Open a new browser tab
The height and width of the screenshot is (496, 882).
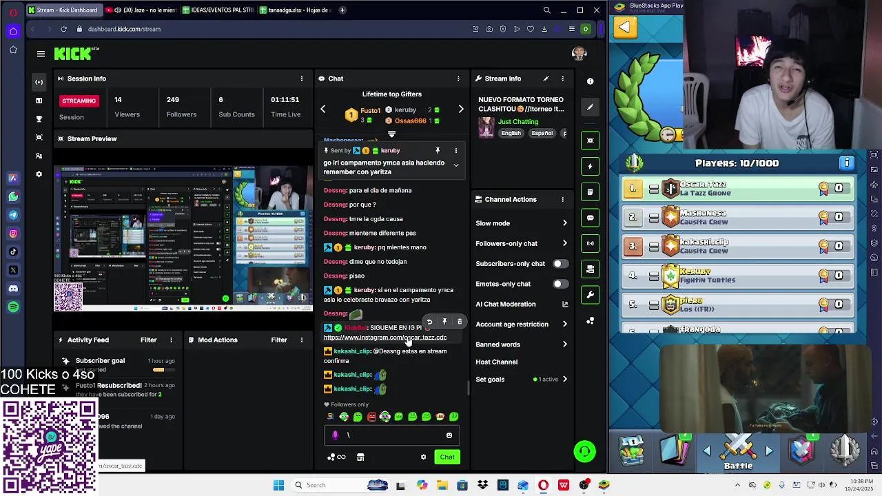click(342, 10)
